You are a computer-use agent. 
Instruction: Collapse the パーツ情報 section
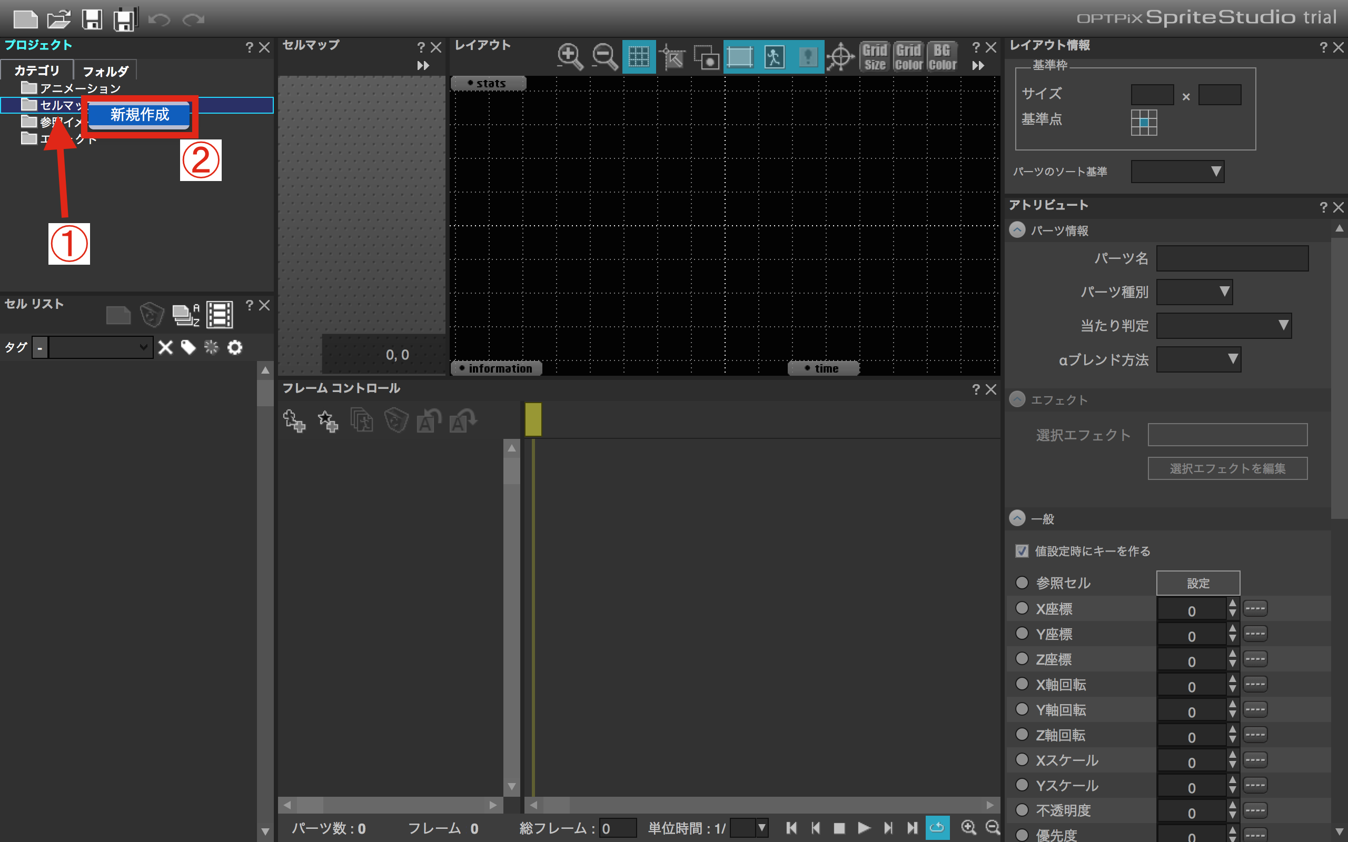point(1017,230)
